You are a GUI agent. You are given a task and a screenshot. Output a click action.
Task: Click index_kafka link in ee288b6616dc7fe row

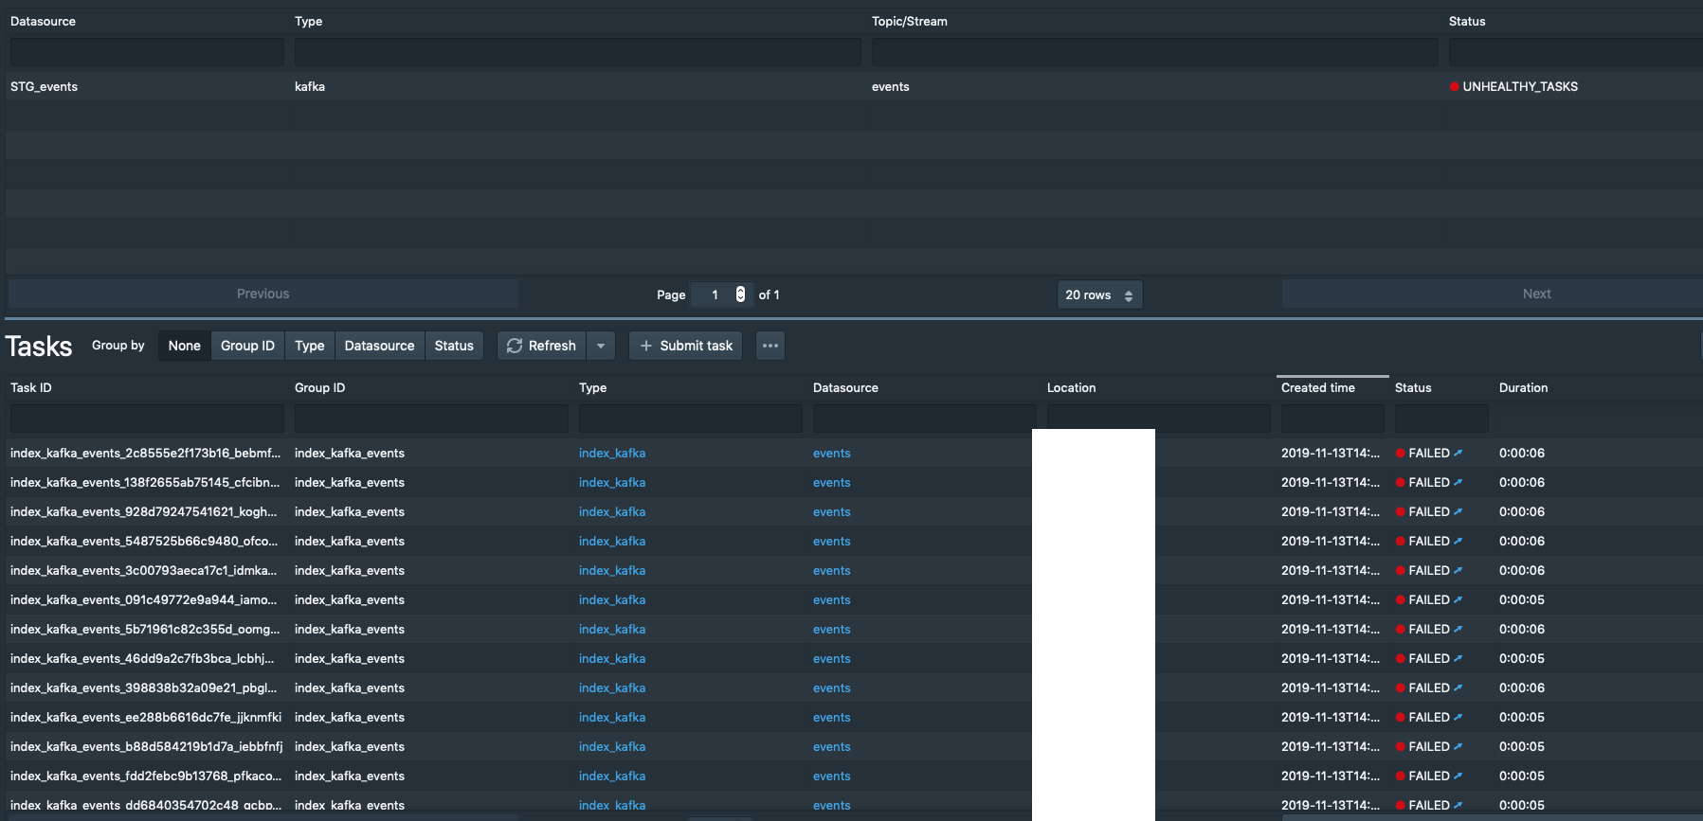[612, 717]
